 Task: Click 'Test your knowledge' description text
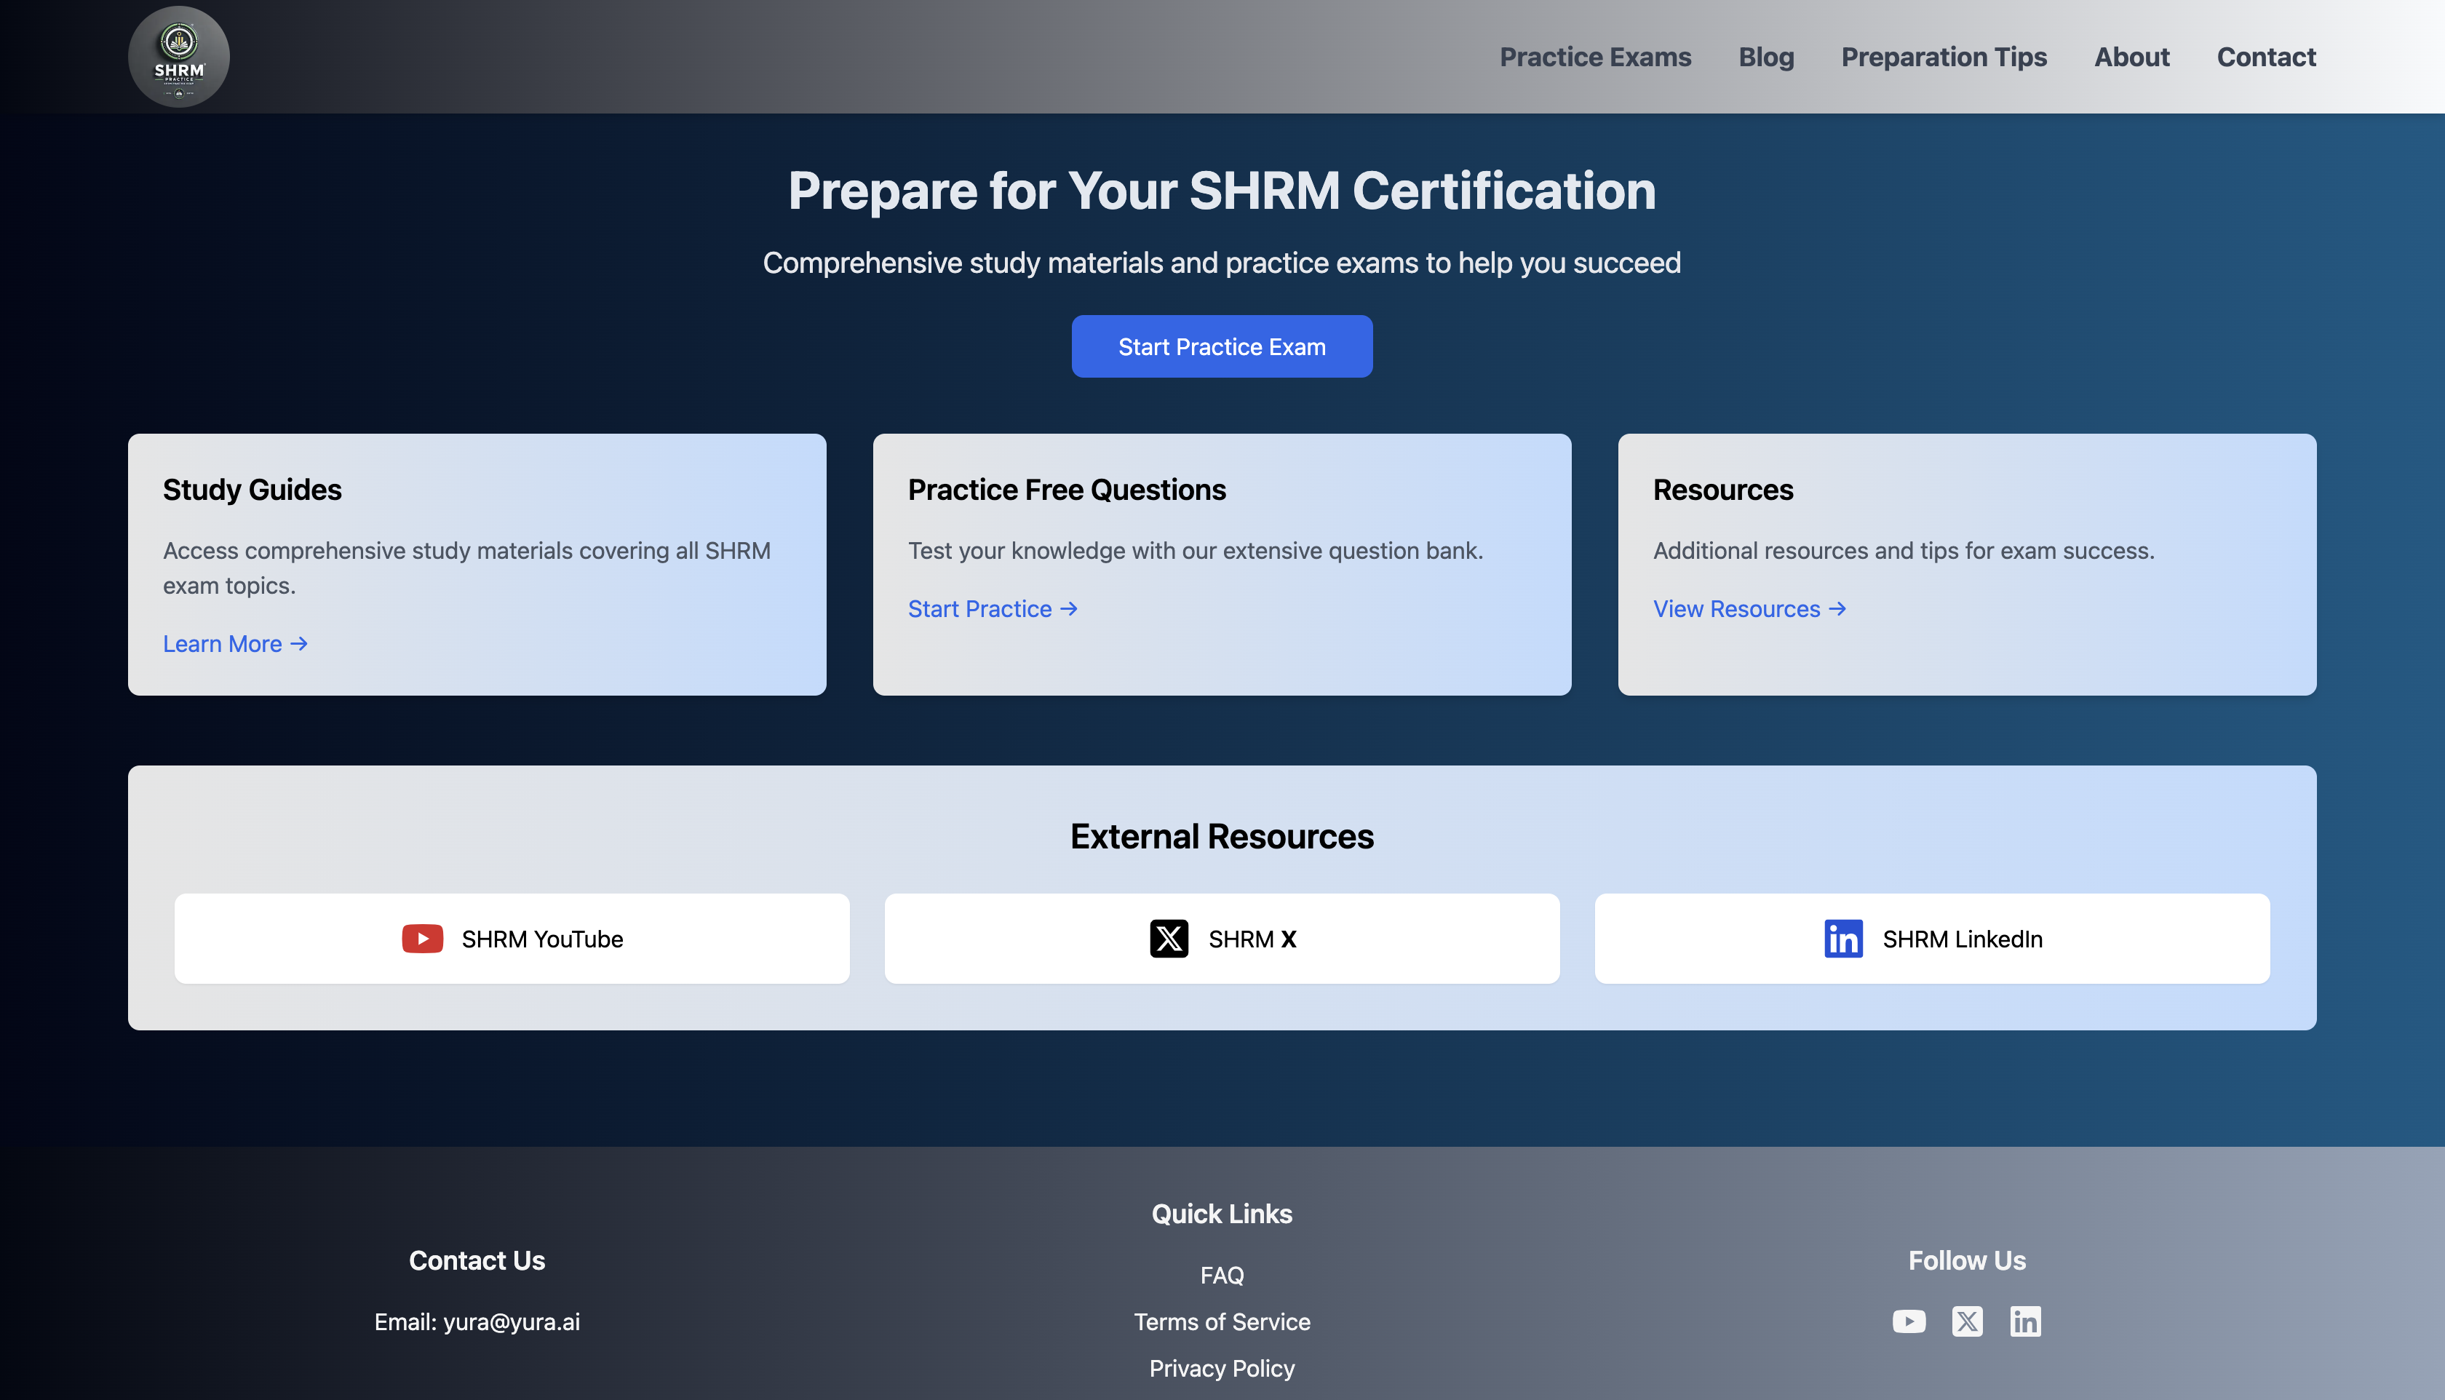point(1195,550)
